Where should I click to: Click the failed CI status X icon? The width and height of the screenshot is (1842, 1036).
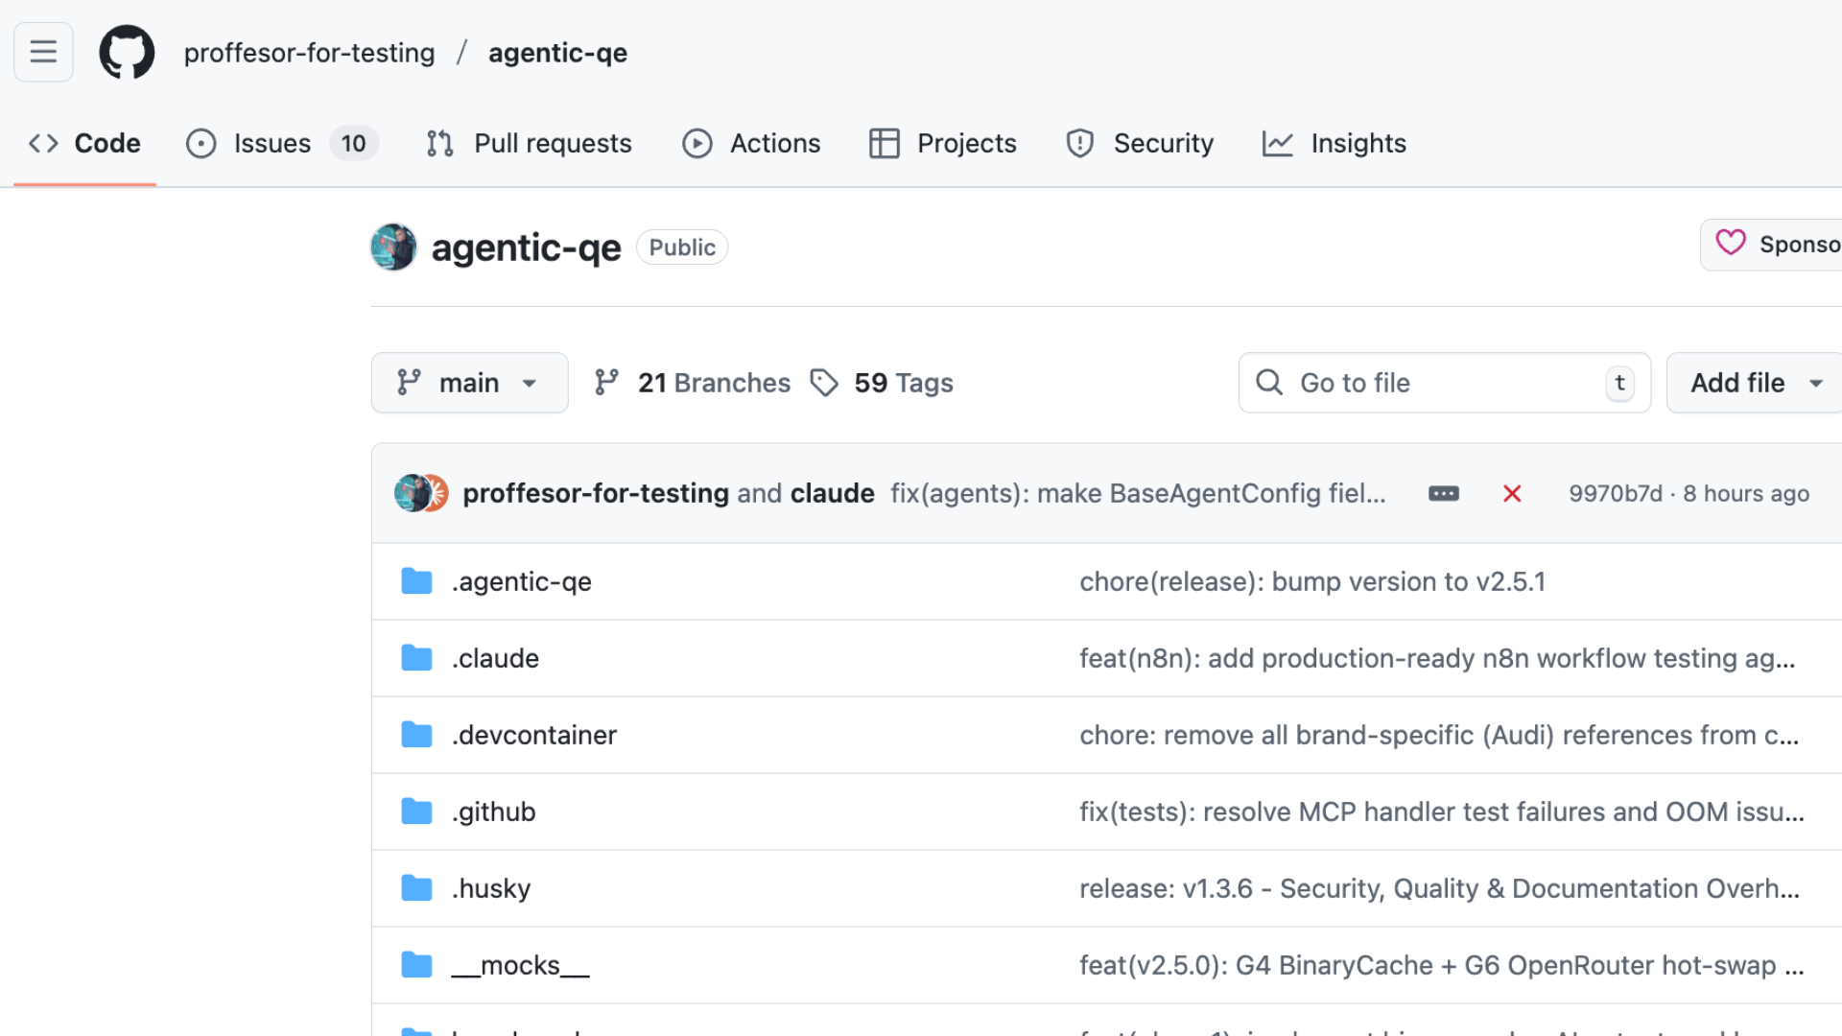click(1512, 493)
